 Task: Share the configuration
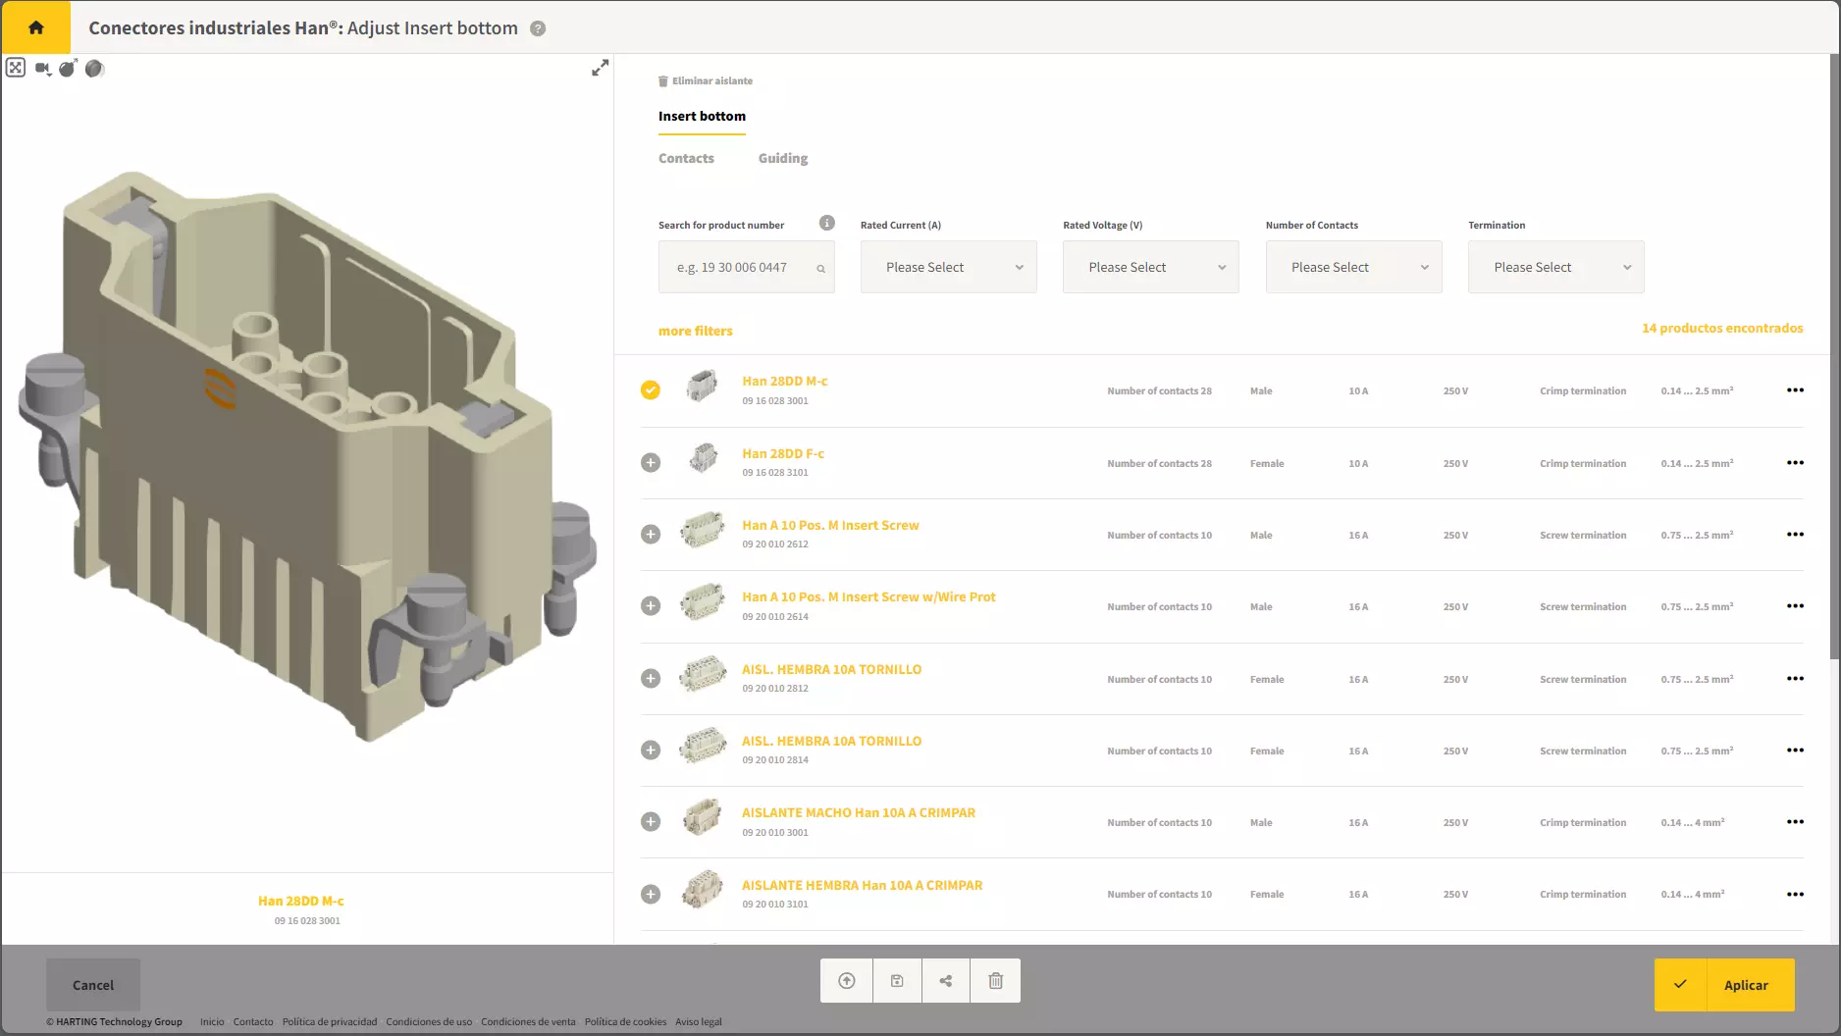(x=946, y=981)
